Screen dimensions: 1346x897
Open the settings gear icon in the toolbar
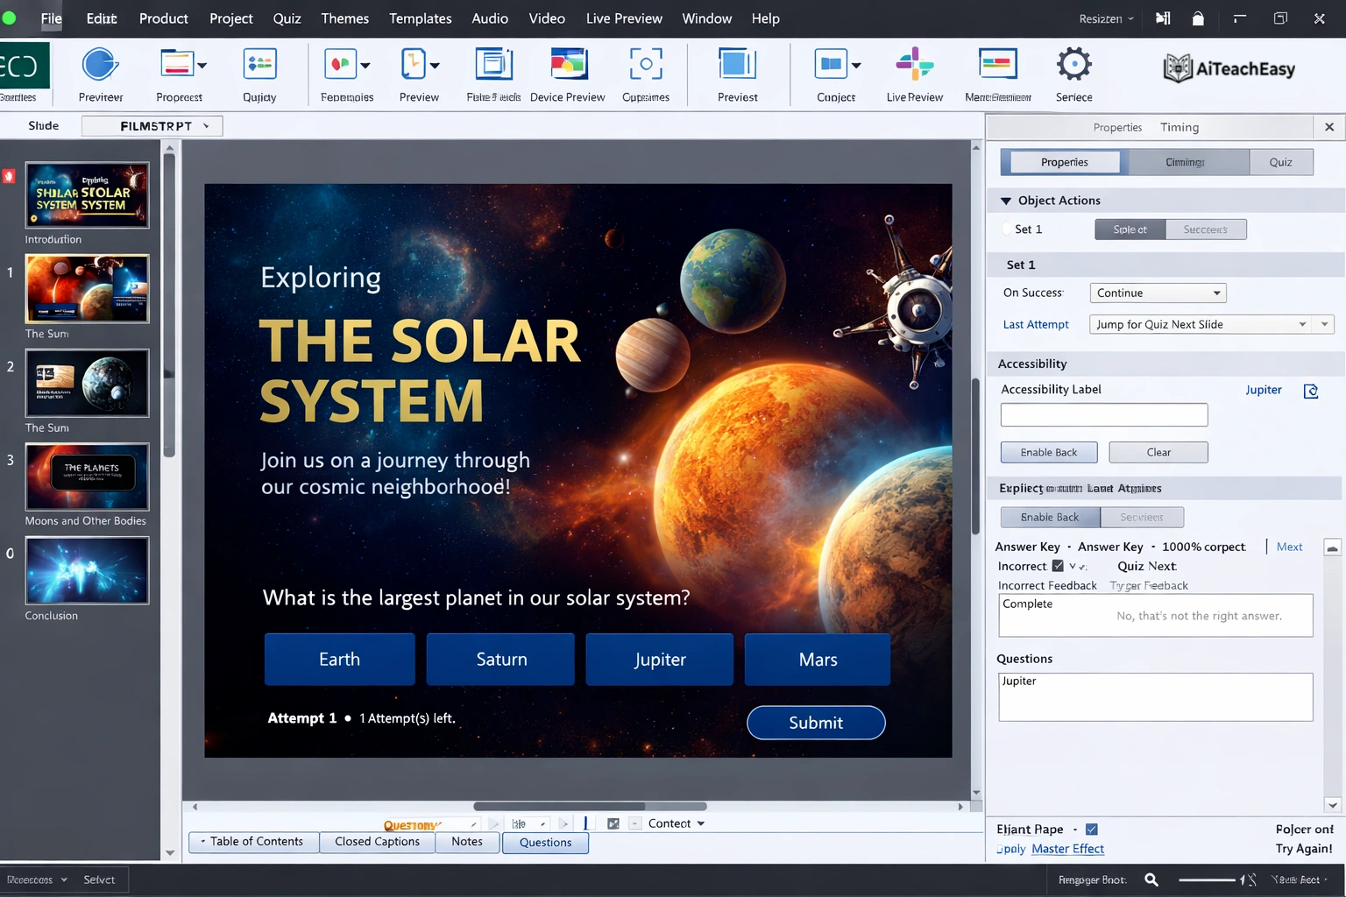coord(1073,64)
